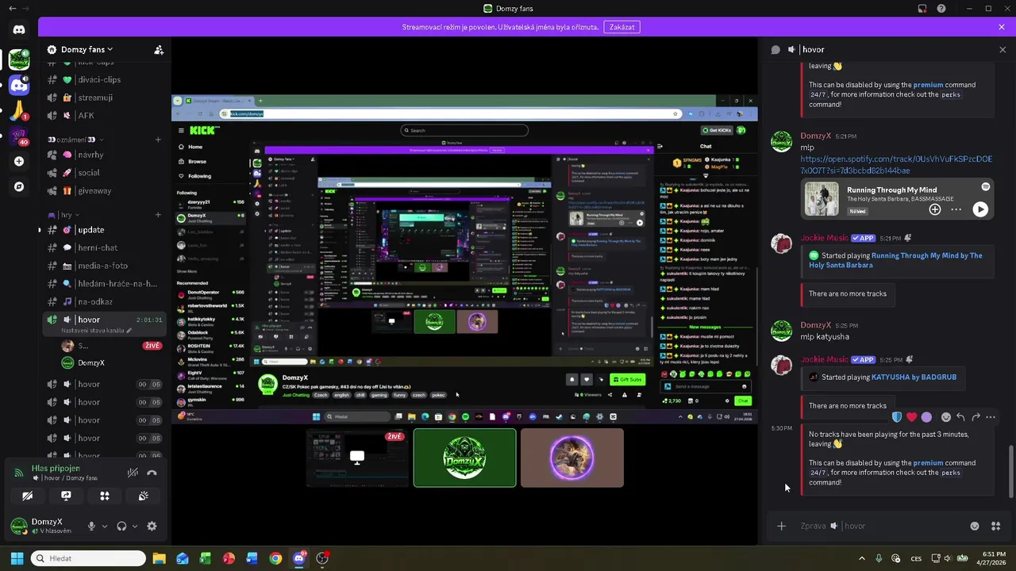Image resolution: width=1016 pixels, height=571 pixels.
Task: Open File Explorer from the taskbar
Action: (x=159, y=558)
